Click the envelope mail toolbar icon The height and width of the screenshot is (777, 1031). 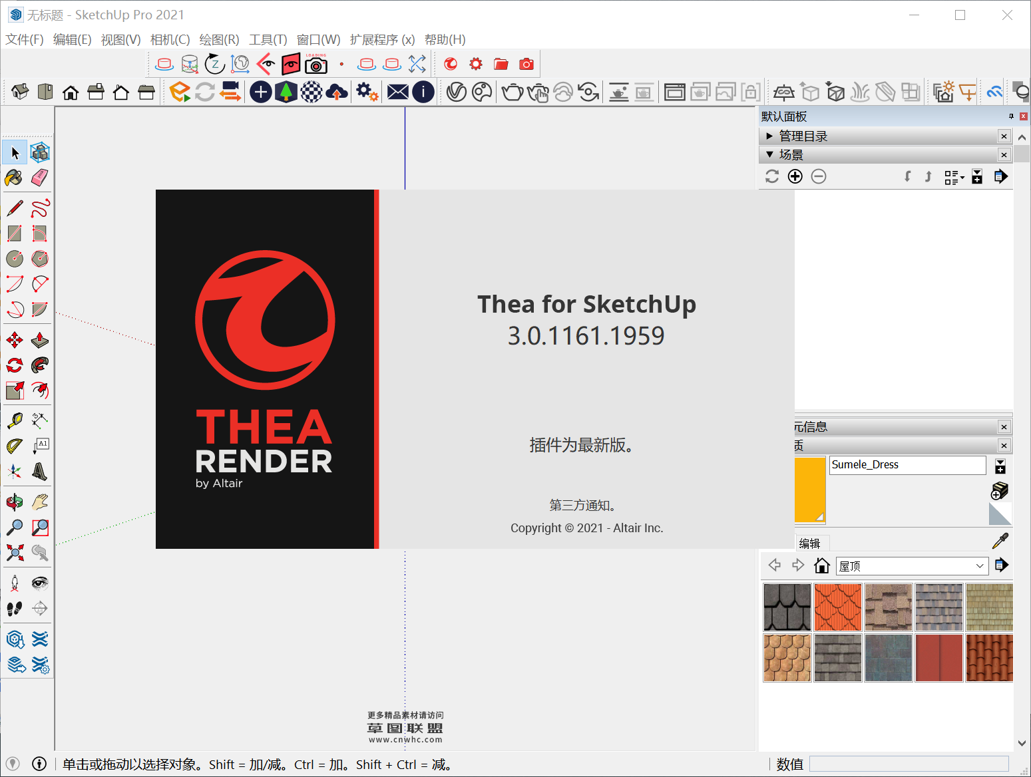coord(398,92)
